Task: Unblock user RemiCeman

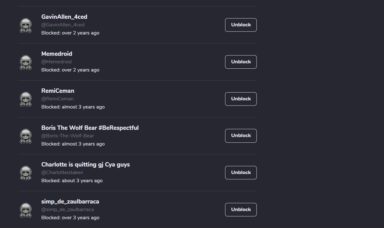Action: pyautogui.click(x=241, y=99)
